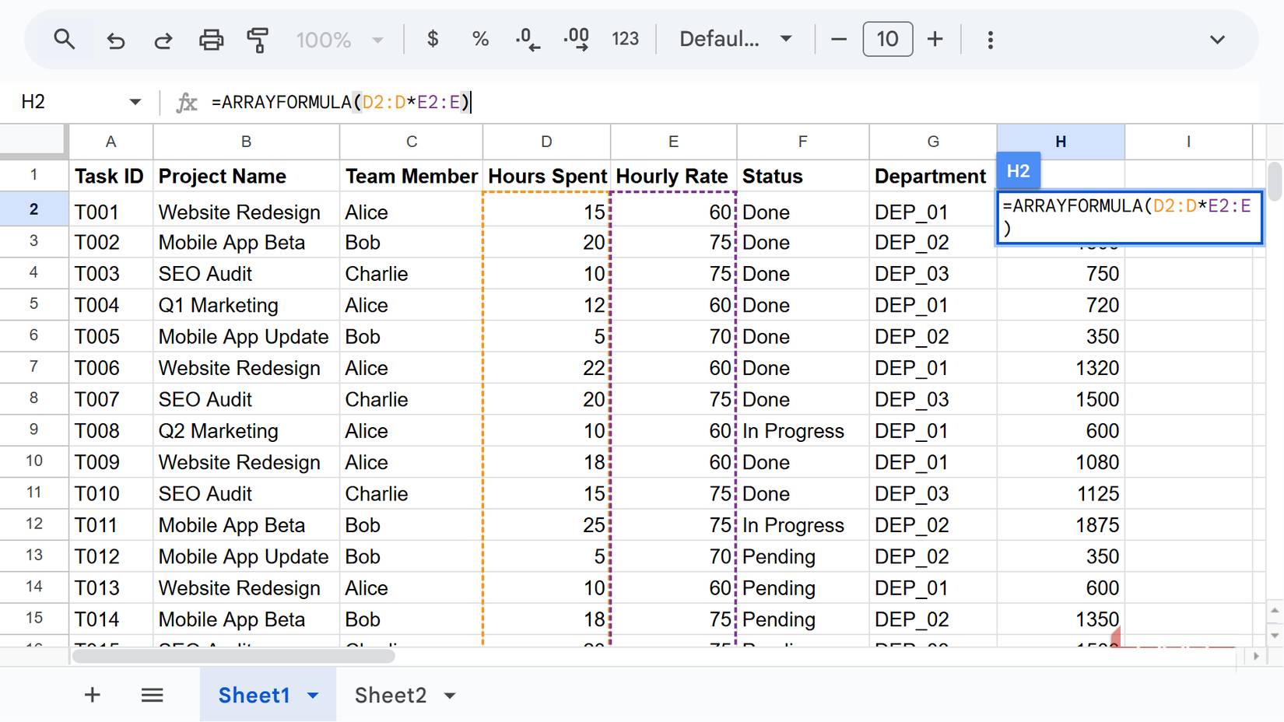This screenshot has width=1284, height=722.
Task: Click the Redo icon
Action: pyautogui.click(x=163, y=39)
